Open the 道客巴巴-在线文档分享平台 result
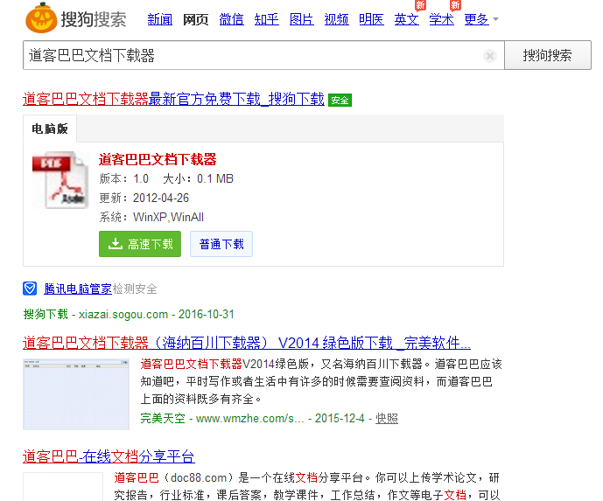The height and width of the screenshot is (501, 603). tap(109, 456)
